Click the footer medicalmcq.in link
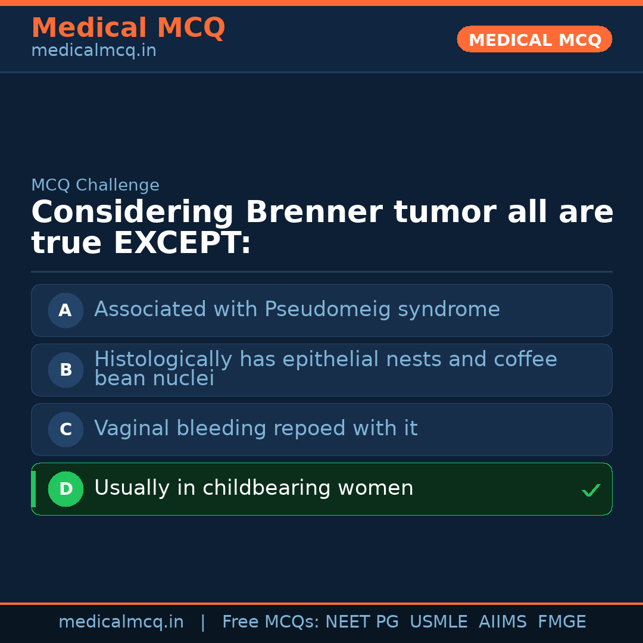643x643 pixels. coord(121,622)
